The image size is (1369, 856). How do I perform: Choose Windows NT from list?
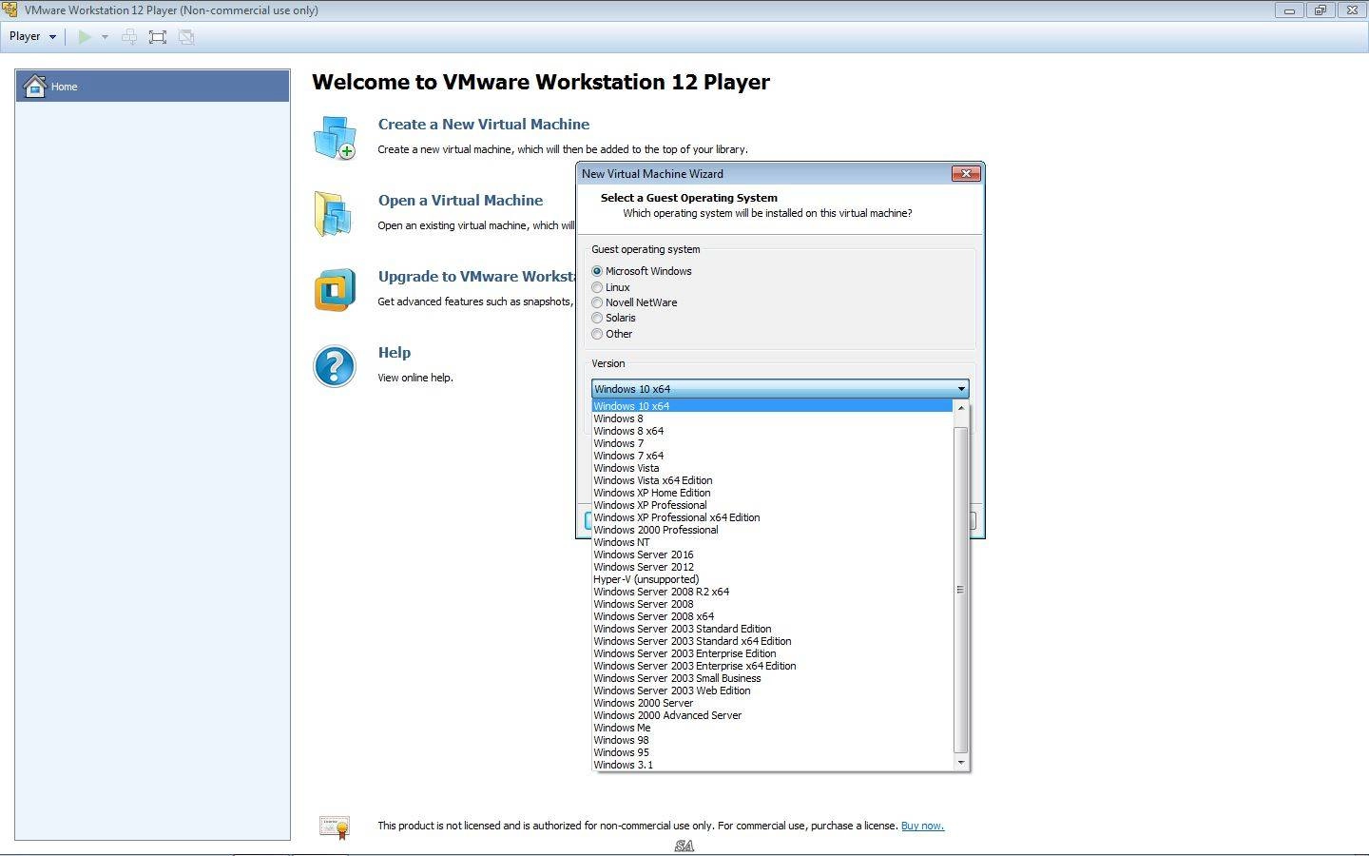tap(772, 542)
